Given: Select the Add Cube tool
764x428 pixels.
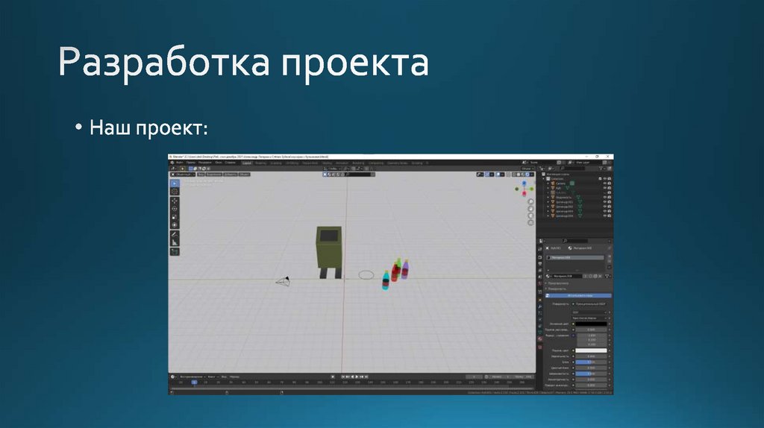Looking at the screenshot, I should pos(175,252).
